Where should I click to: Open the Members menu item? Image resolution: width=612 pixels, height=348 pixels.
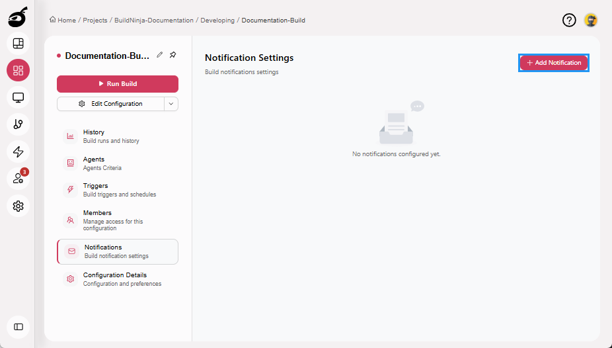(118, 220)
